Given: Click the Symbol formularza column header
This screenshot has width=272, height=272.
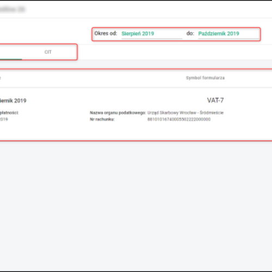Looking at the screenshot, I should pos(205,78).
